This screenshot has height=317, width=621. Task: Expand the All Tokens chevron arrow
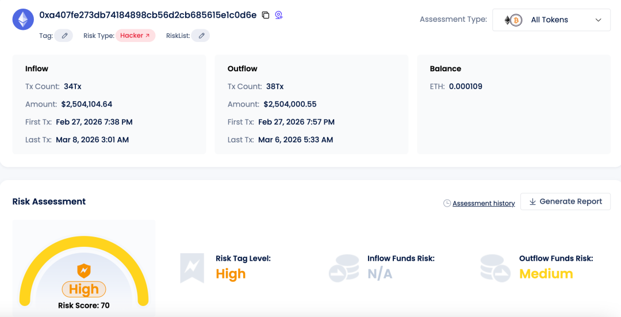click(598, 20)
